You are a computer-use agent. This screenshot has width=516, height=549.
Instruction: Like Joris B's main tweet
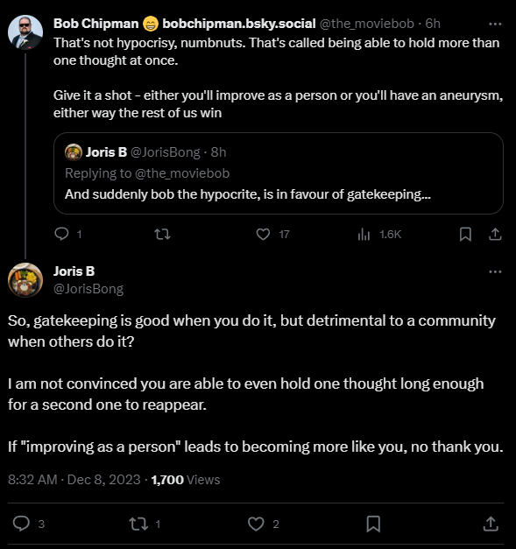point(256,524)
